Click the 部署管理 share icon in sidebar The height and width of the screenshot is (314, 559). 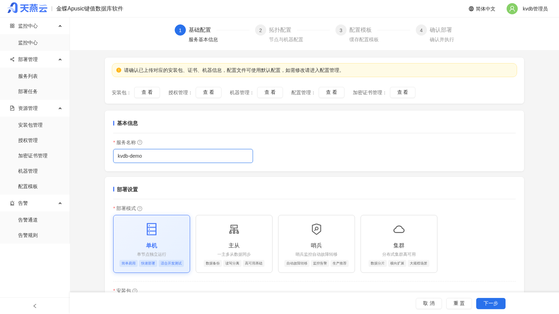coord(12,59)
